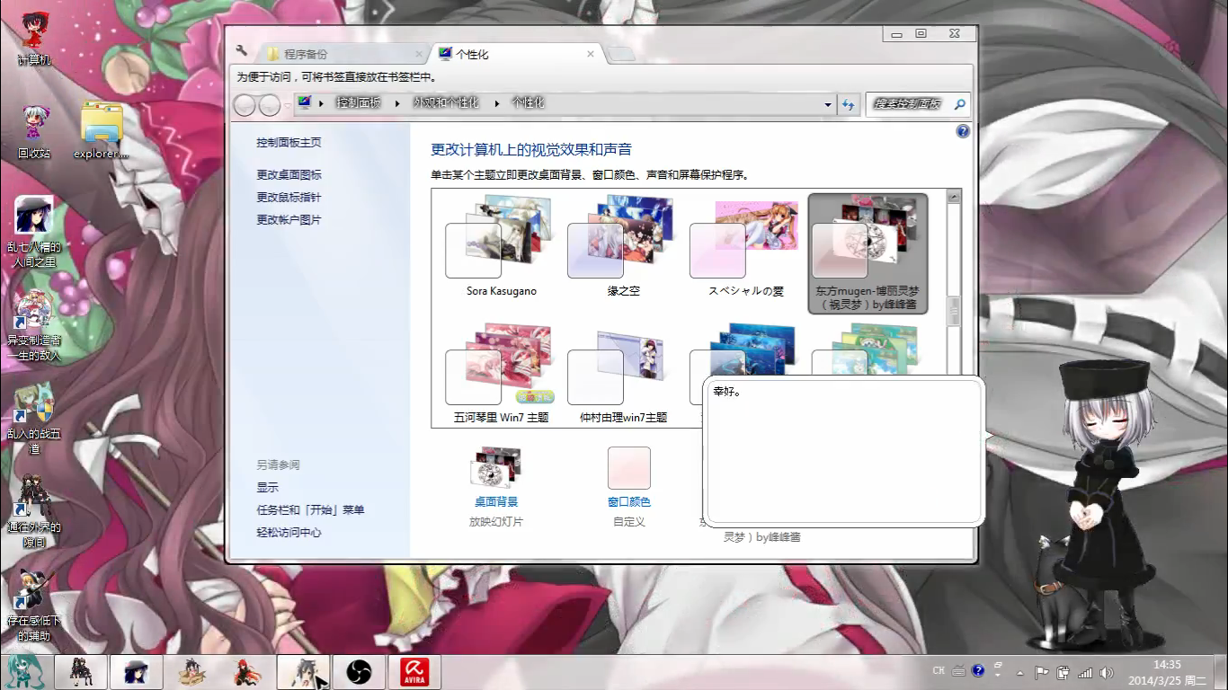Open the recent pages dropdown beside forward button

pos(288,105)
